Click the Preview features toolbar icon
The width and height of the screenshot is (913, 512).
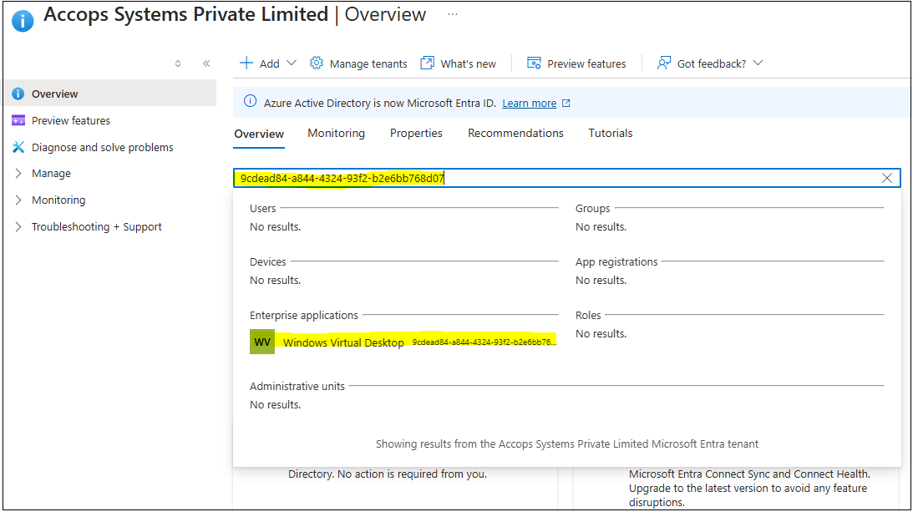point(535,63)
